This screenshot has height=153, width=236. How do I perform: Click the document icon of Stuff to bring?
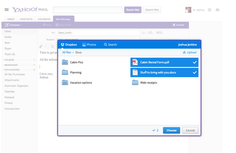coord(135,72)
